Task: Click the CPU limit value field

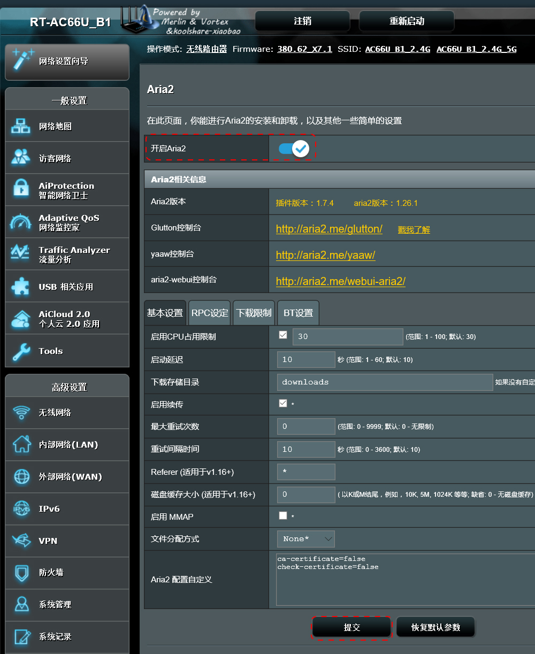Action: point(348,336)
